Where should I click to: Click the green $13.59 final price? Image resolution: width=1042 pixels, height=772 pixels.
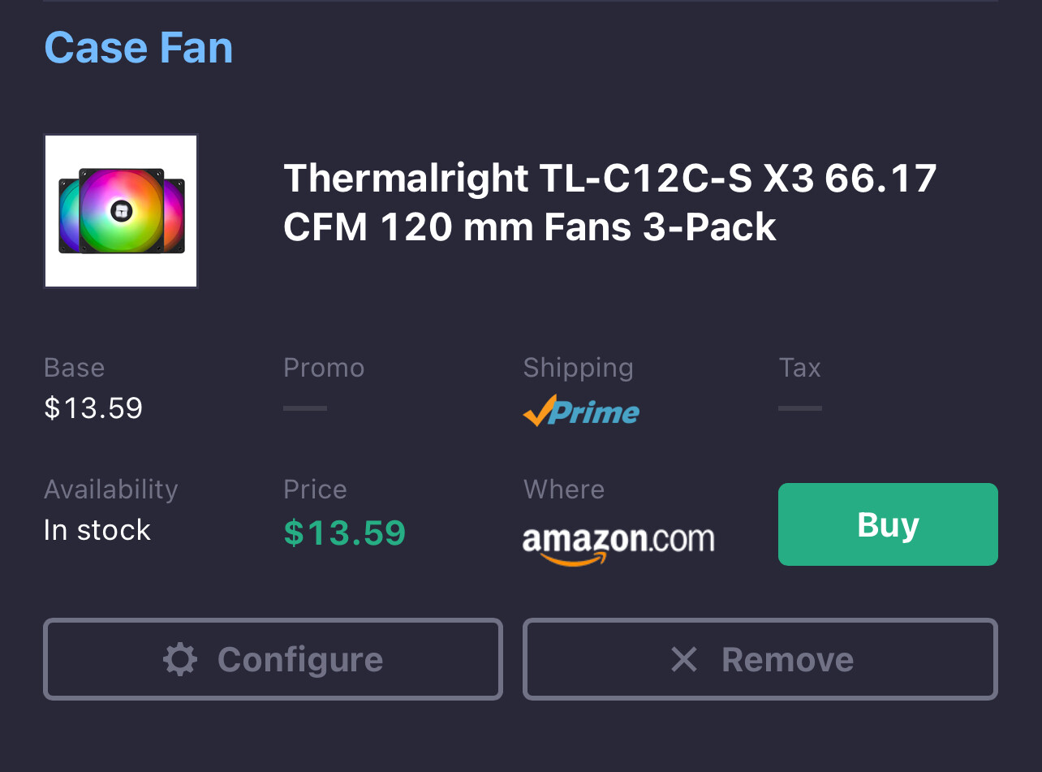click(x=344, y=533)
